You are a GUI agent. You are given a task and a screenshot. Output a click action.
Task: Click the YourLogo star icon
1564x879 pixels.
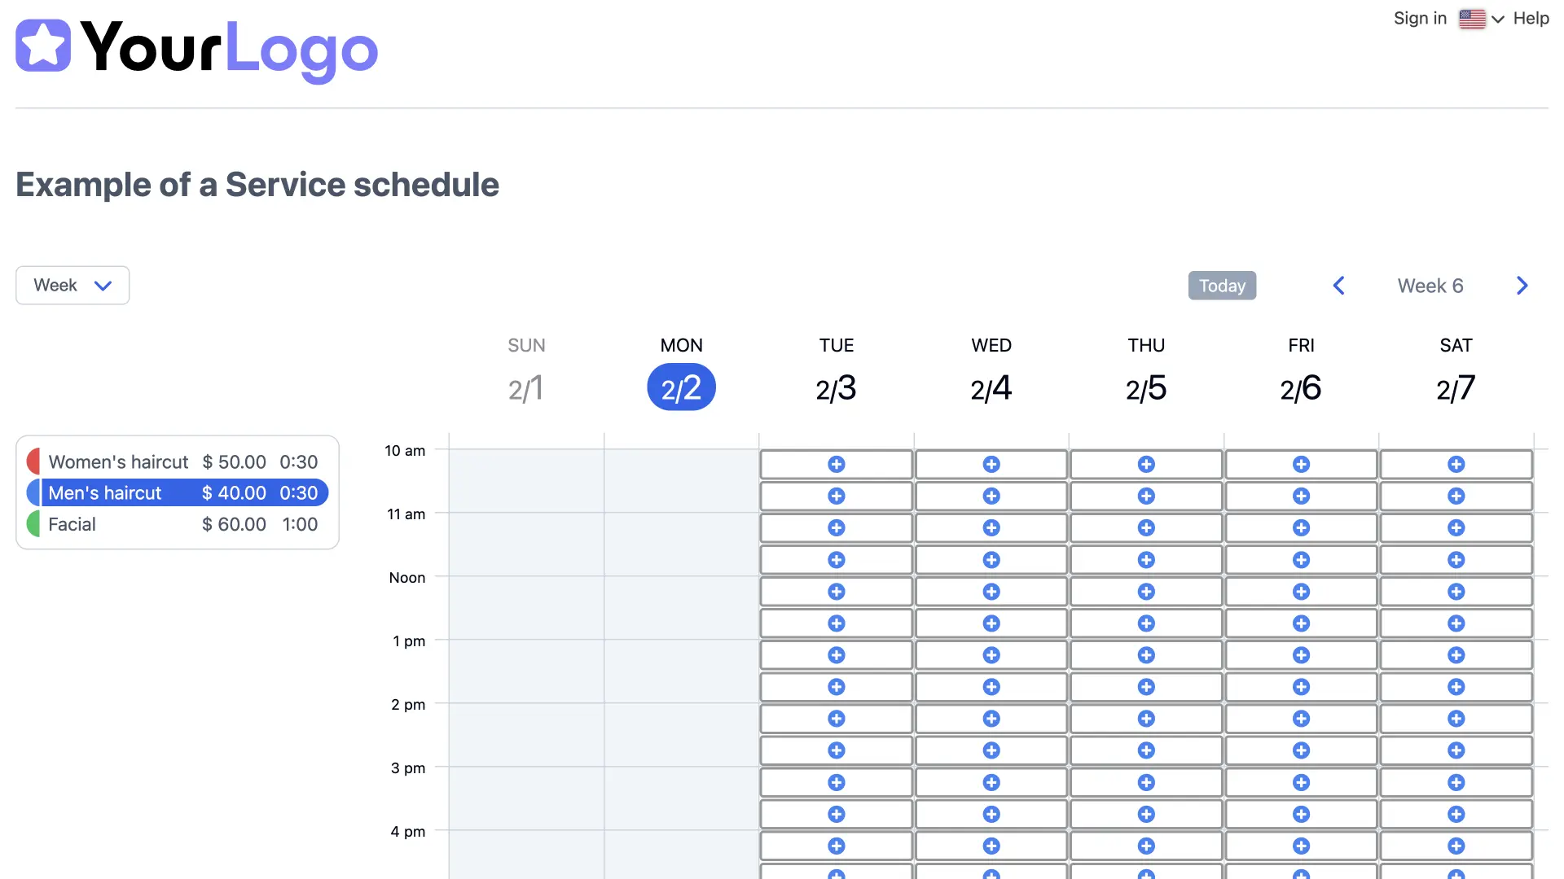point(43,46)
